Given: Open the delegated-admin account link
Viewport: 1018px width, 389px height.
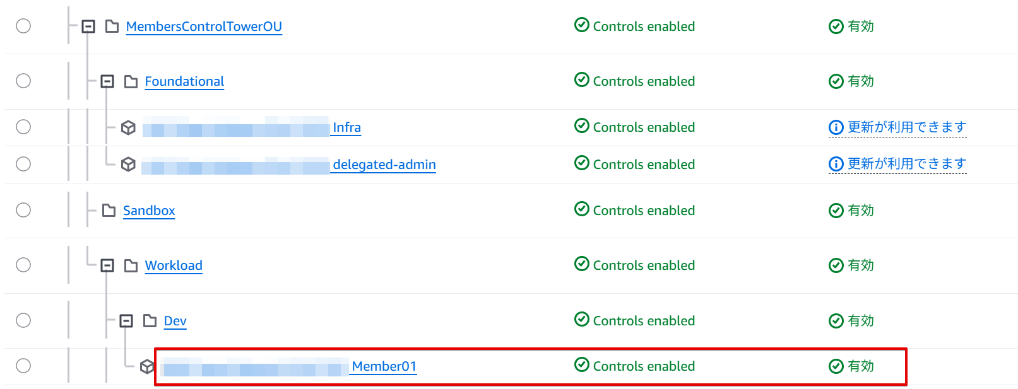Looking at the screenshot, I should pos(384,165).
